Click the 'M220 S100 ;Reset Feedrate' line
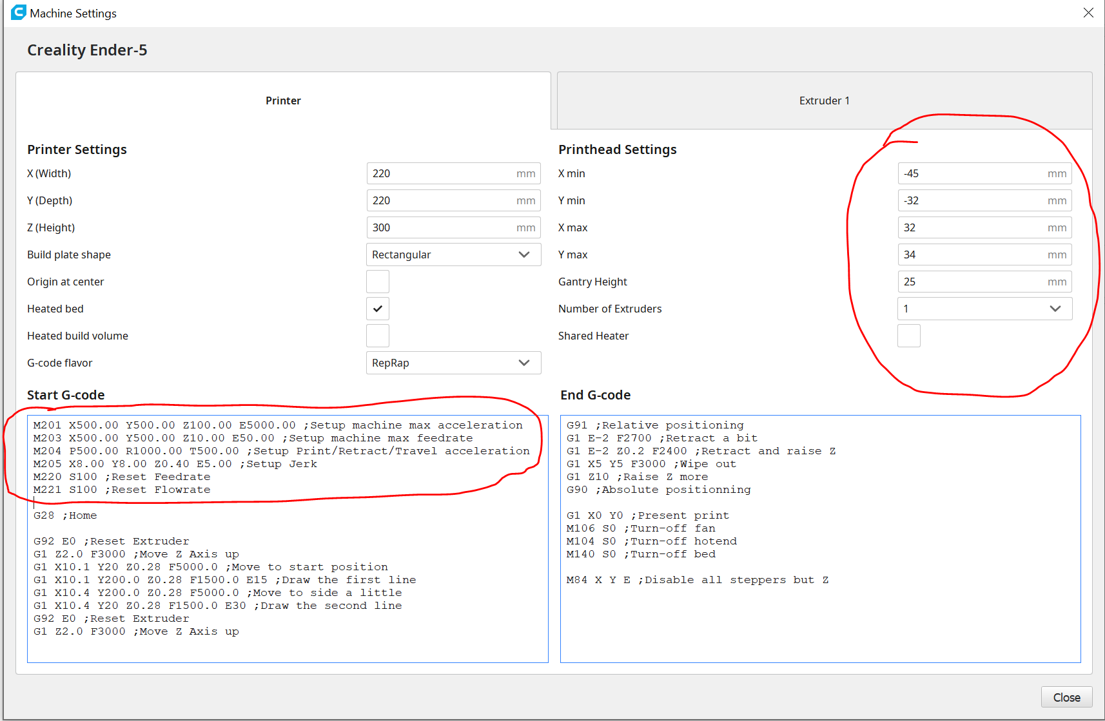Viewport: 1105px width, 721px height. pos(122,477)
